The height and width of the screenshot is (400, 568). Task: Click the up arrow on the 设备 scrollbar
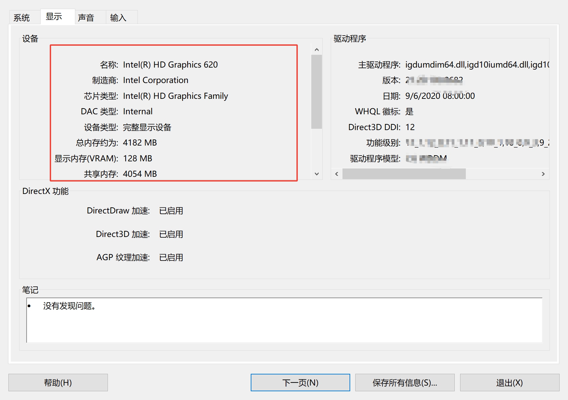click(316, 49)
